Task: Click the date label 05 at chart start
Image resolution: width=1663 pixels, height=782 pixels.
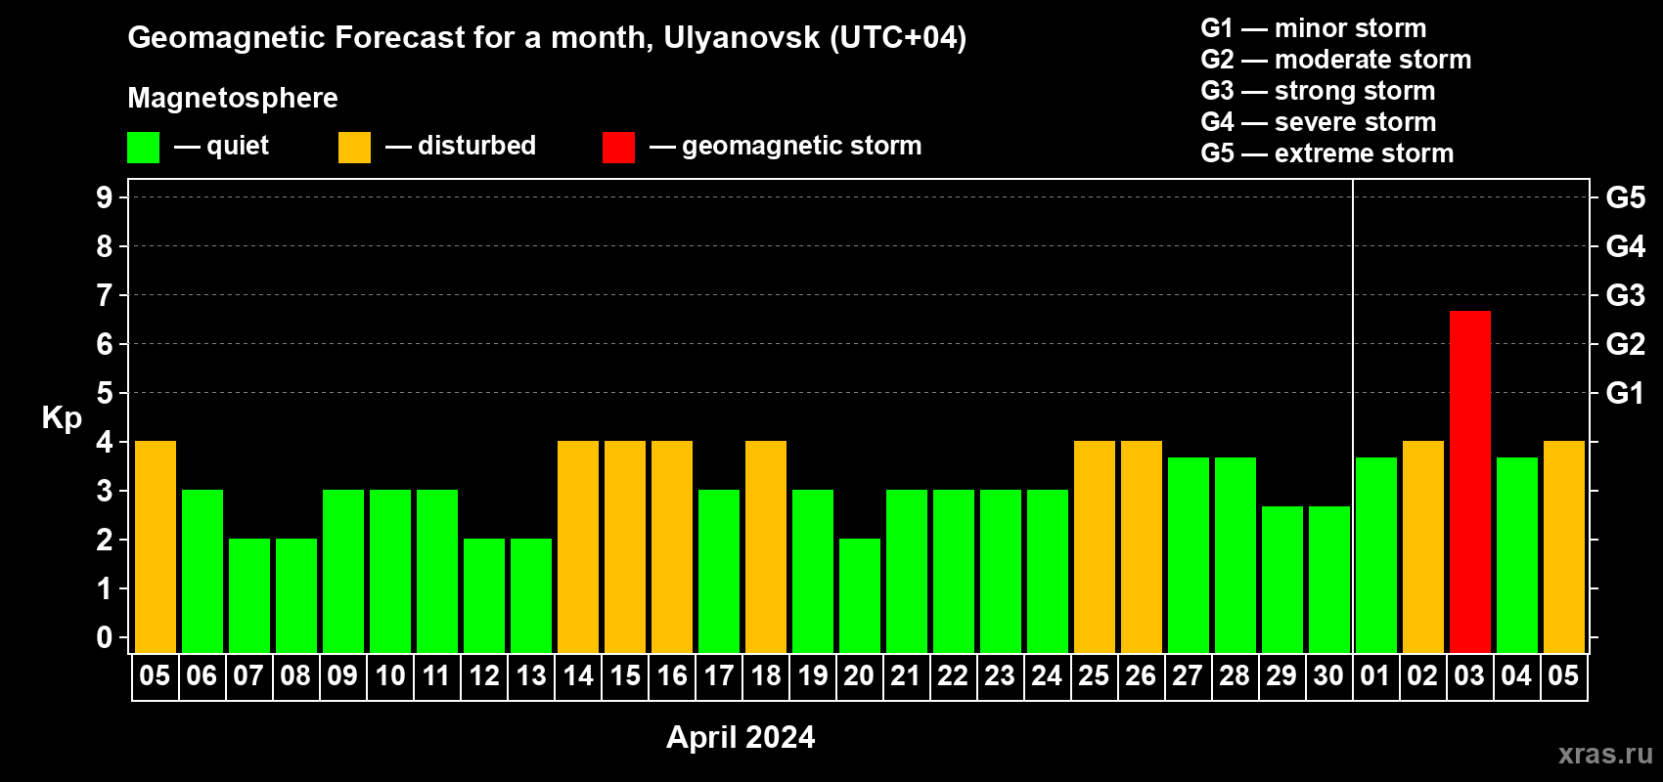Action: tap(155, 676)
